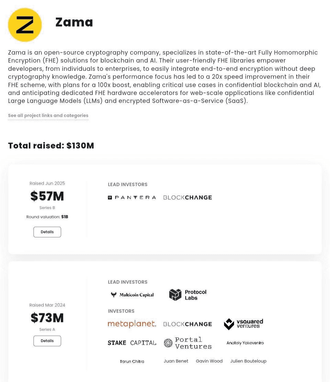Open the Portal Ventures logo
This screenshot has height=382, width=330.
188,343
